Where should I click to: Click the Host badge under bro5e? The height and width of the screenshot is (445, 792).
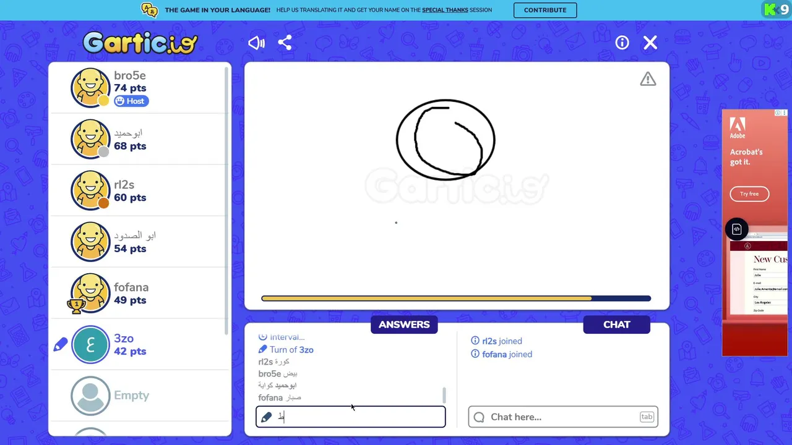(131, 101)
